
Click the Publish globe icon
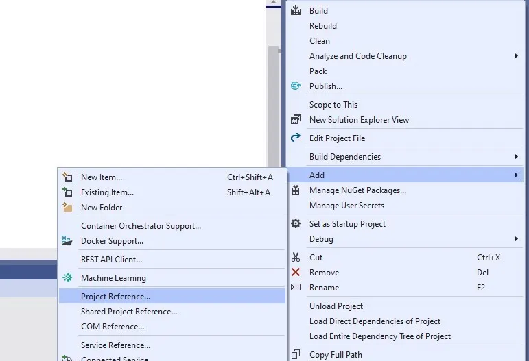(x=296, y=86)
